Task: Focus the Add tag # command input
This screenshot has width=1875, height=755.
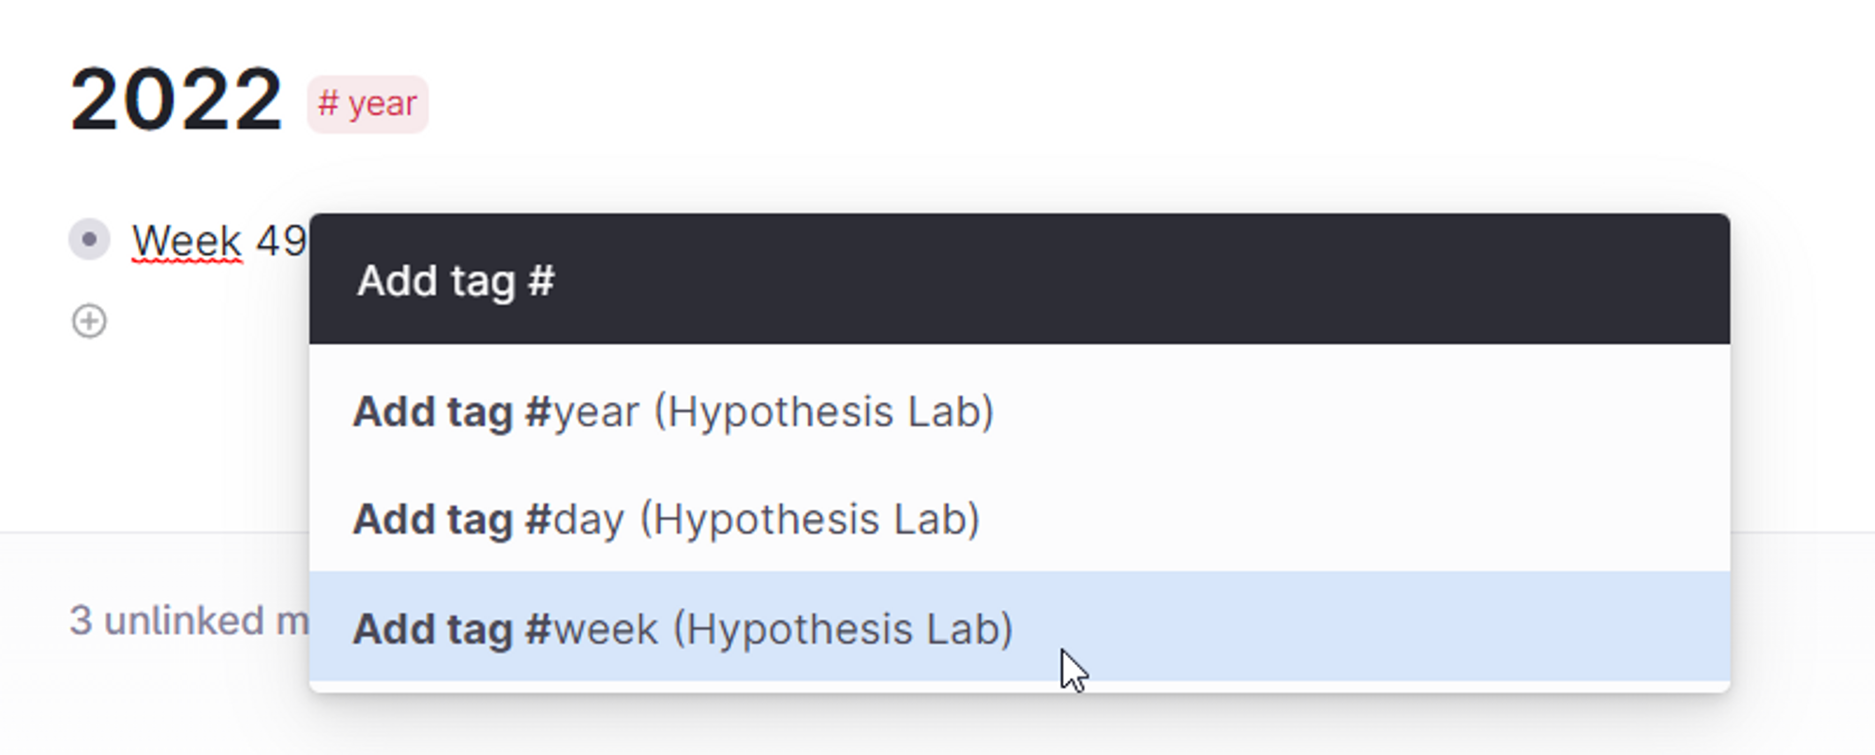Action: click(x=1019, y=279)
